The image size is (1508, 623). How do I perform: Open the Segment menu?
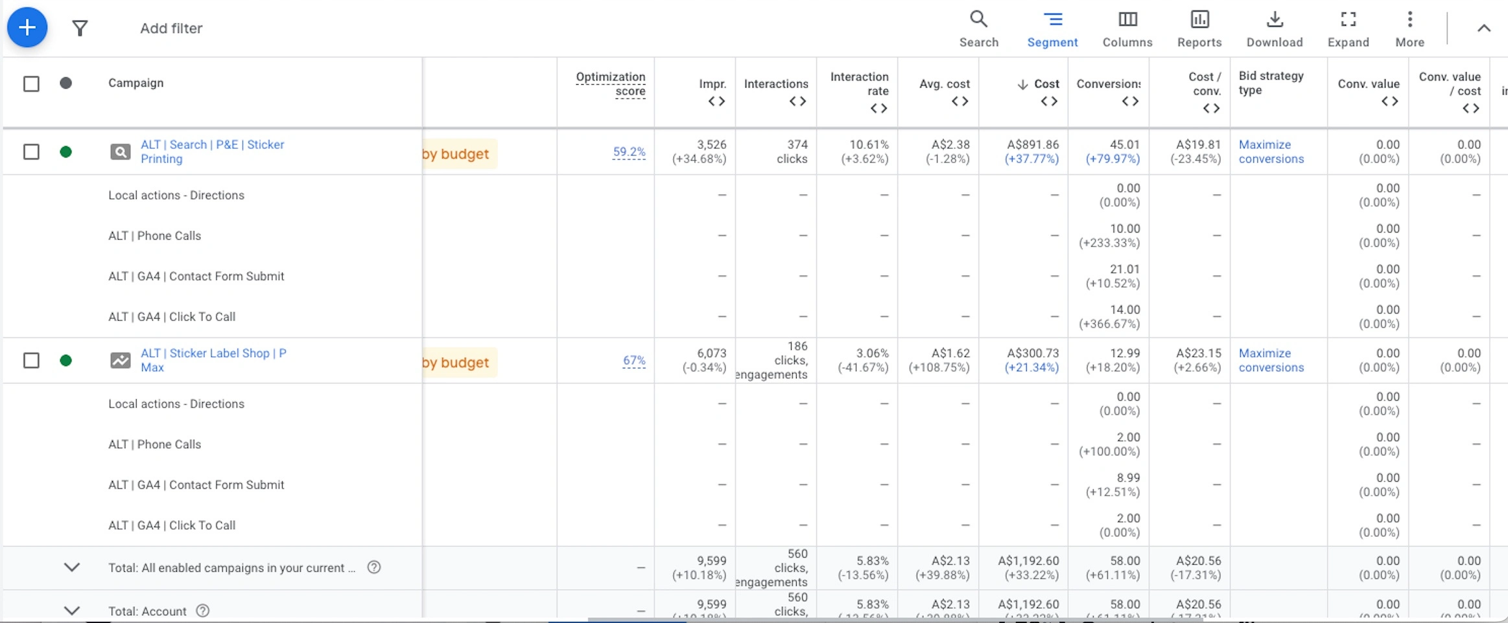click(1052, 28)
